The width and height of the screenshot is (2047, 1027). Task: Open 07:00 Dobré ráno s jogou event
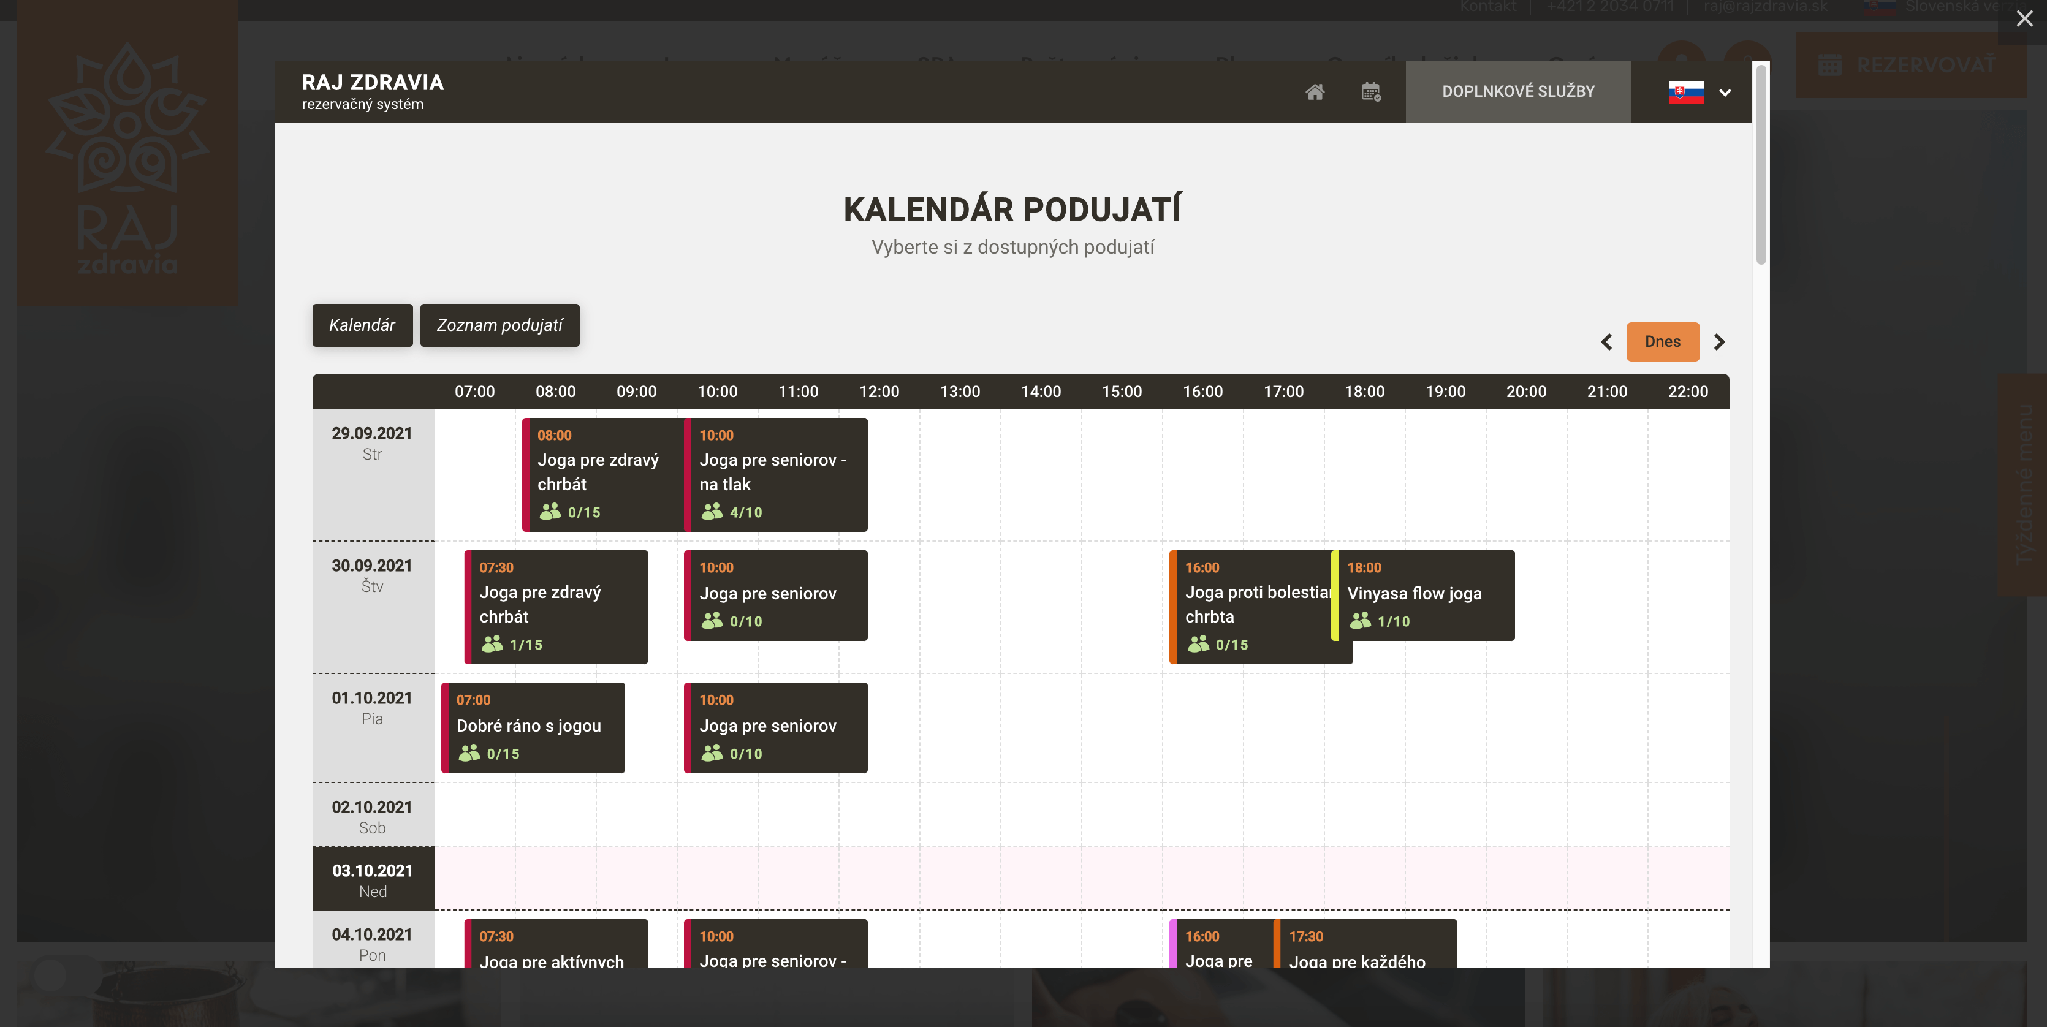pos(533,727)
